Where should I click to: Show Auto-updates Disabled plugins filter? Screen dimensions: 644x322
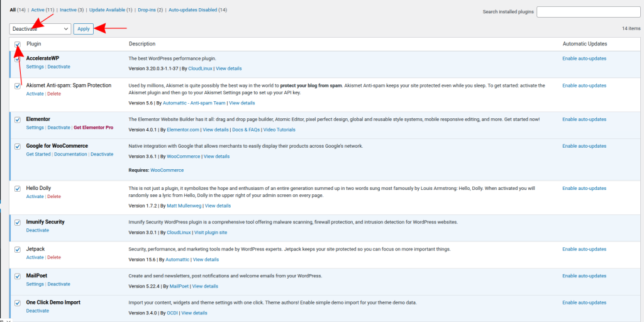tap(198, 10)
